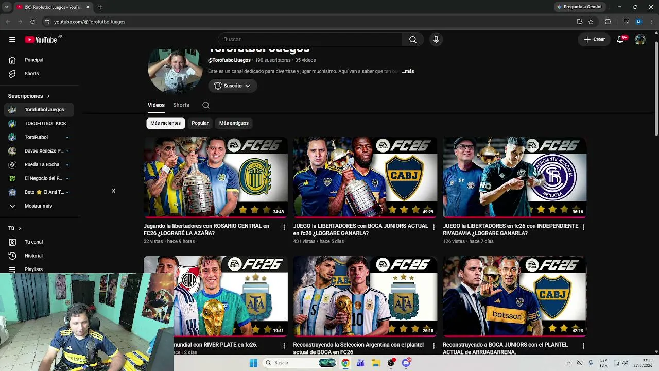Click the YouTube search input field
659x371 pixels.
point(310,40)
